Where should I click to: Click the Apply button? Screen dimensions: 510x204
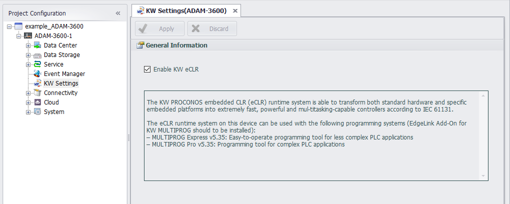pyautogui.click(x=159, y=28)
